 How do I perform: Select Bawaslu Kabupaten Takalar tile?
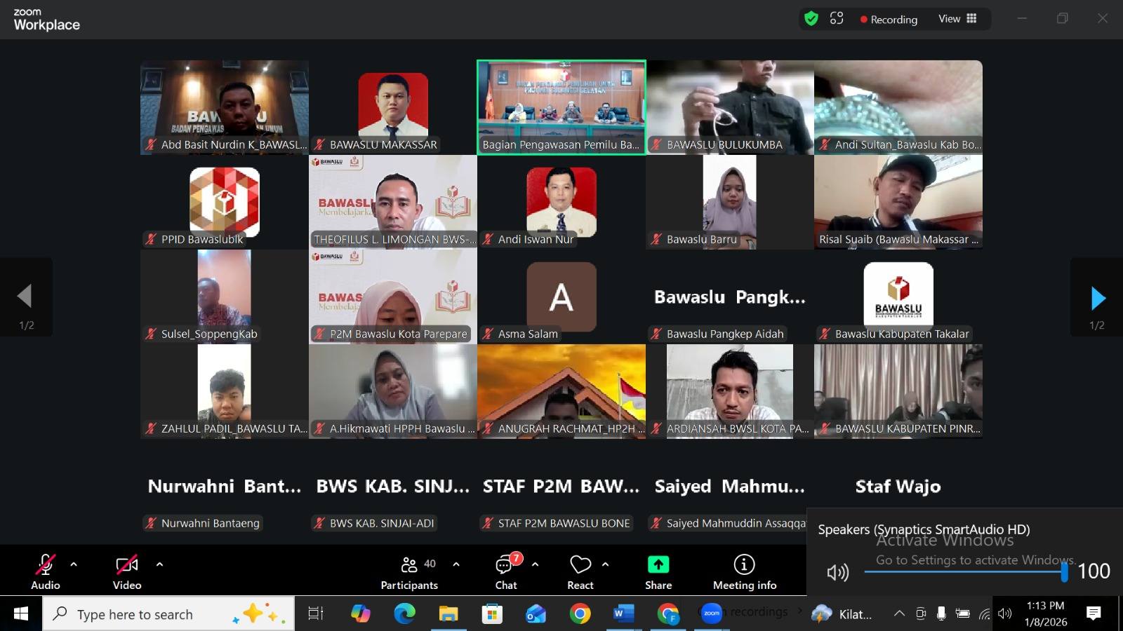click(x=898, y=297)
